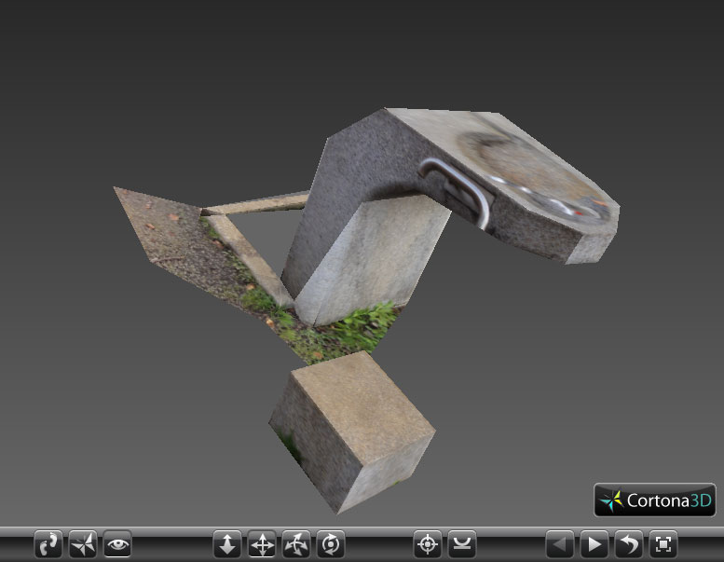Select the Study (eye) navigation mode
This screenshot has height=562, width=724.
pos(117,544)
